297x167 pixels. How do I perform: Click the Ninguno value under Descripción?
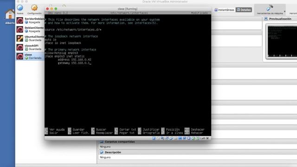coord(105,157)
